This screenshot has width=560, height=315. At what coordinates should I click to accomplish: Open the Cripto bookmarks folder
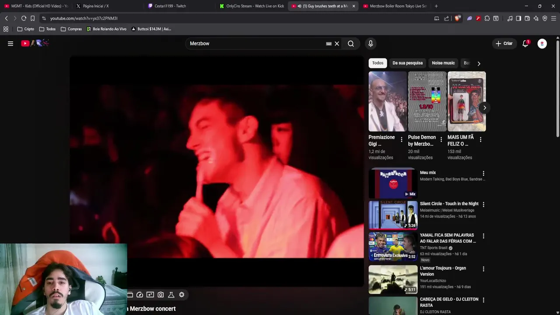tap(25, 29)
